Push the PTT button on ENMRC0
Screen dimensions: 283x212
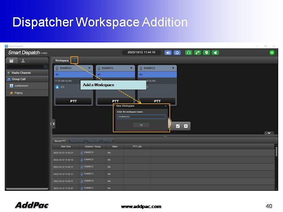tap(73, 101)
